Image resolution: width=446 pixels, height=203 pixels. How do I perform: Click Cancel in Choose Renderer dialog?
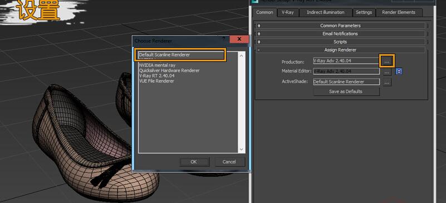(229, 162)
